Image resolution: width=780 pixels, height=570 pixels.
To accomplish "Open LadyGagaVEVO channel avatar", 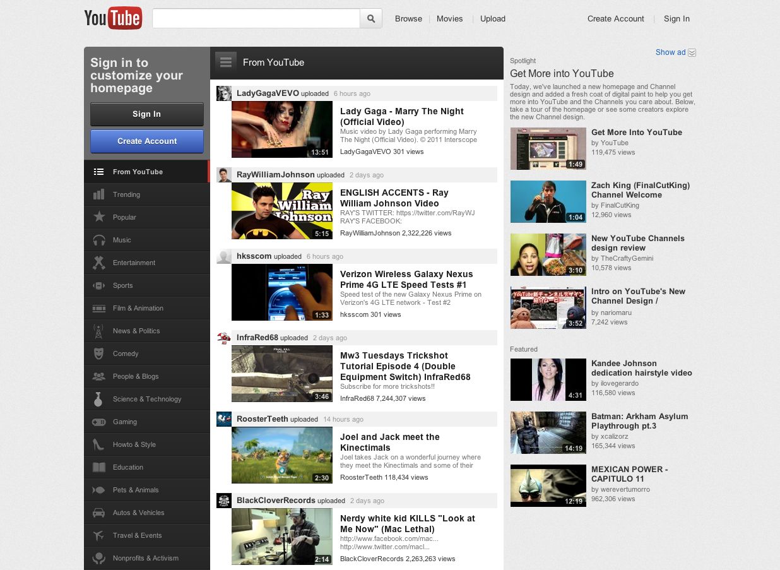I will click(224, 93).
